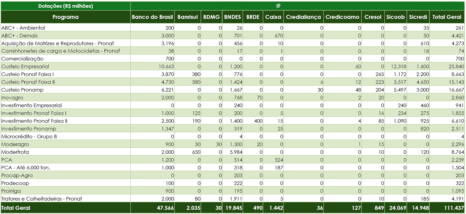The width and height of the screenshot is (466, 214).
Task: Select the 'BRDE' column header
Action: click(x=253, y=17)
